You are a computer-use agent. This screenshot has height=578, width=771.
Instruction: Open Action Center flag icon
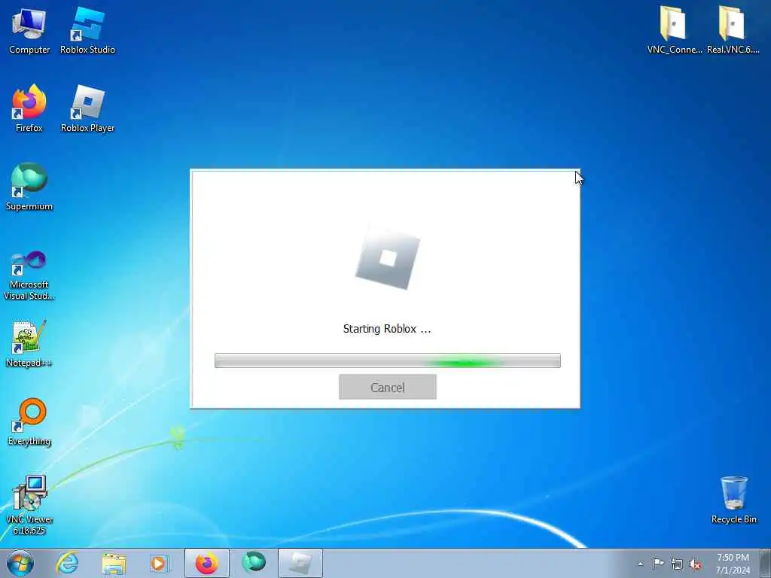tap(658, 564)
